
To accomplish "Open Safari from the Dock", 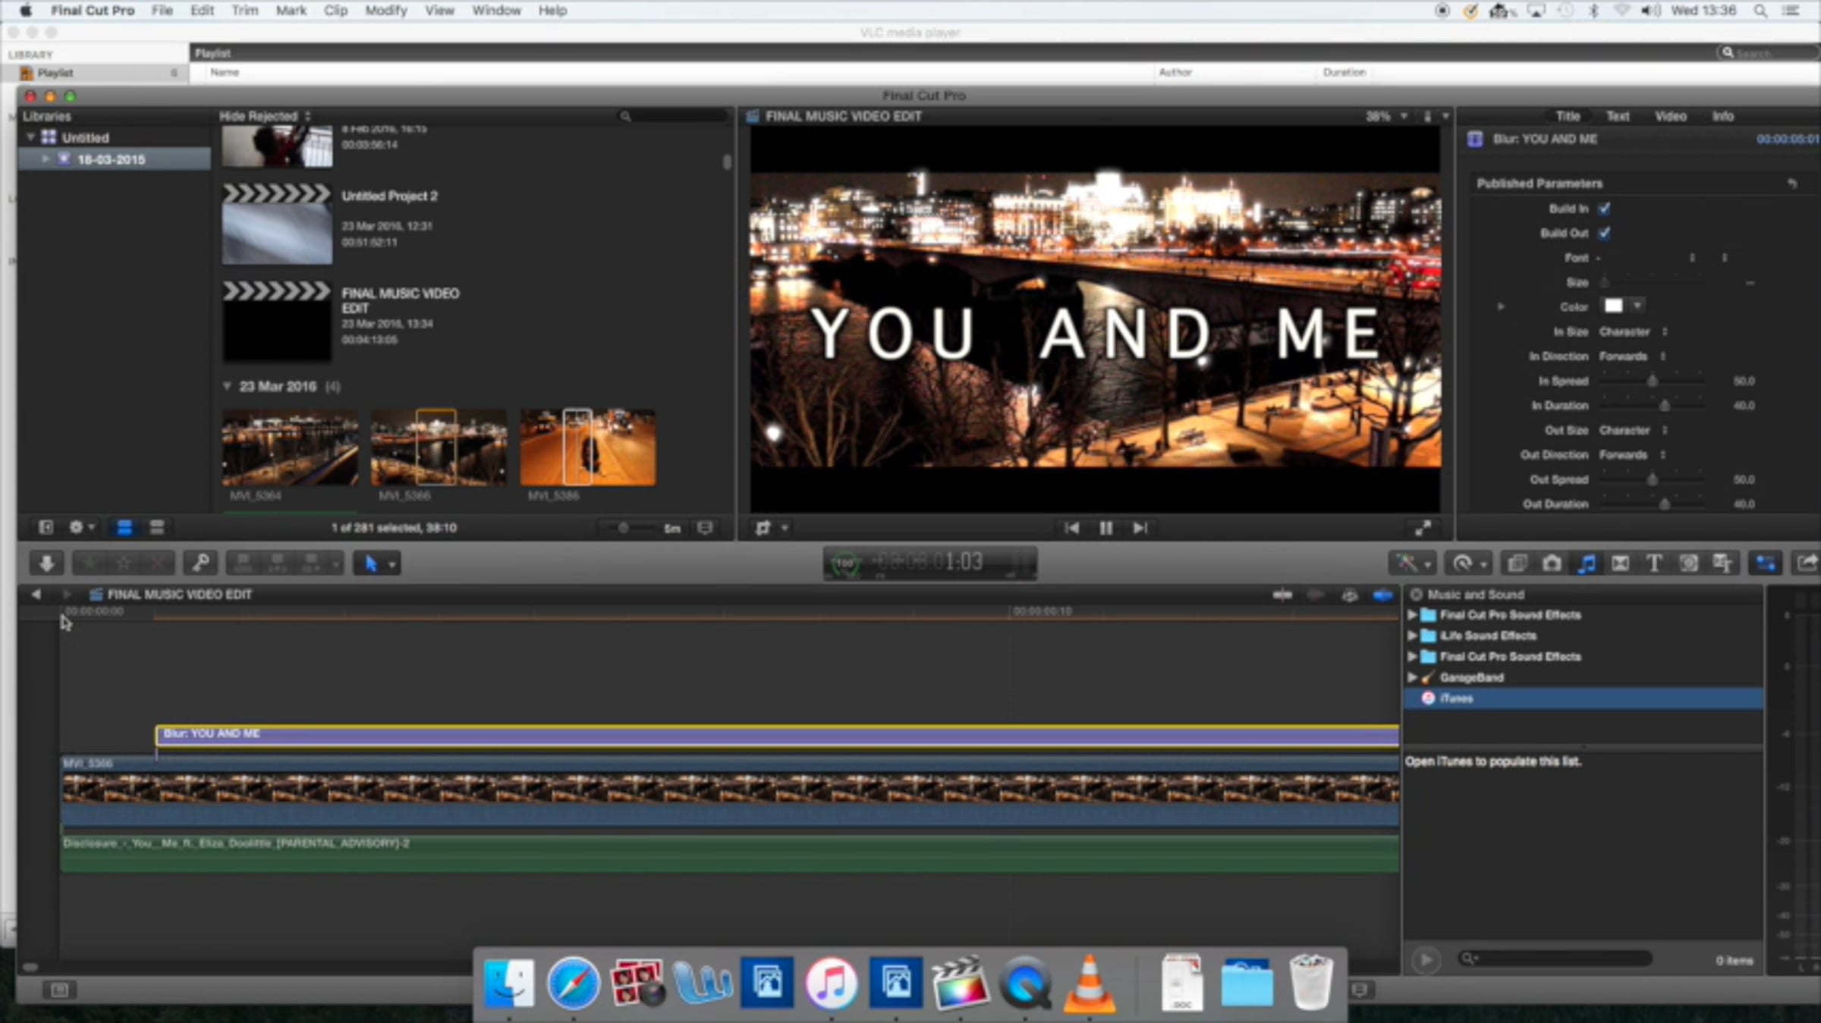I will tap(573, 984).
